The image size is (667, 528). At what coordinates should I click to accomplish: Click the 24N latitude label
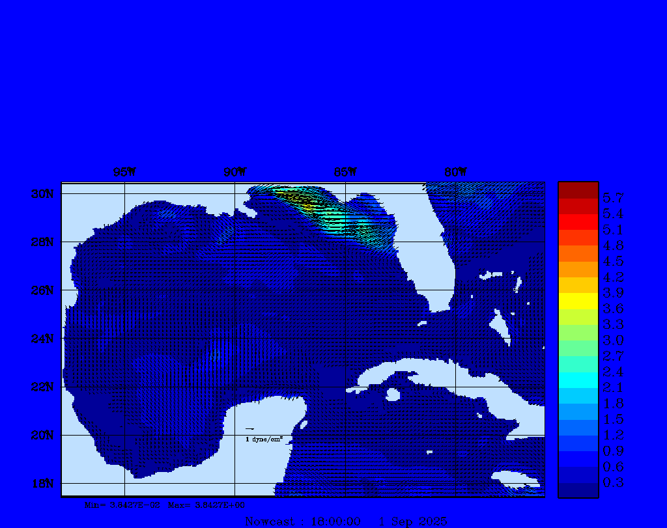pyautogui.click(x=43, y=339)
